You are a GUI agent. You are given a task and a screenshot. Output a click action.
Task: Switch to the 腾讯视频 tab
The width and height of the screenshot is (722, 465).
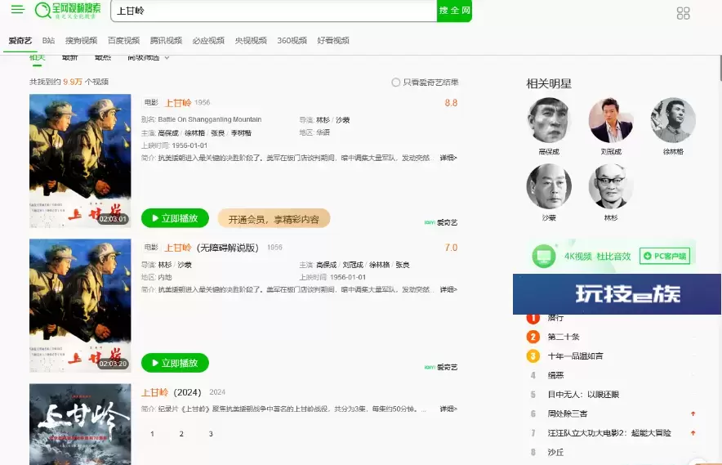pyautogui.click(x=166, y=41)
